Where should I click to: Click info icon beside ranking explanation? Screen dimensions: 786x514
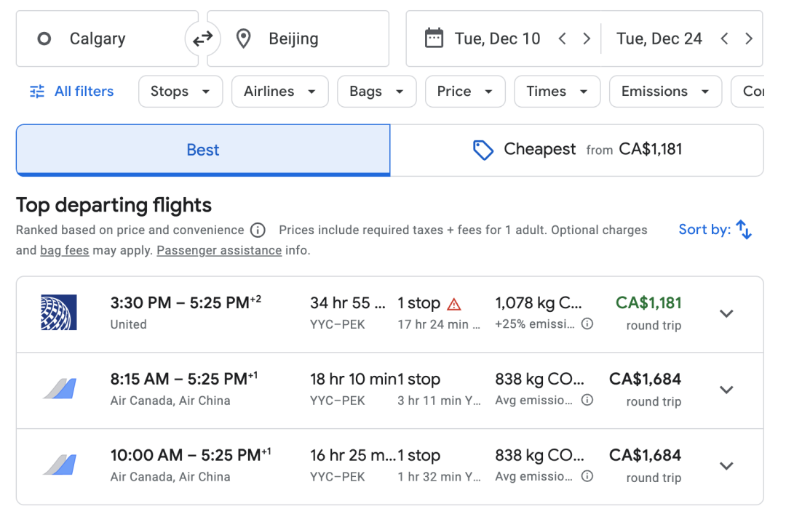(258, 230)
